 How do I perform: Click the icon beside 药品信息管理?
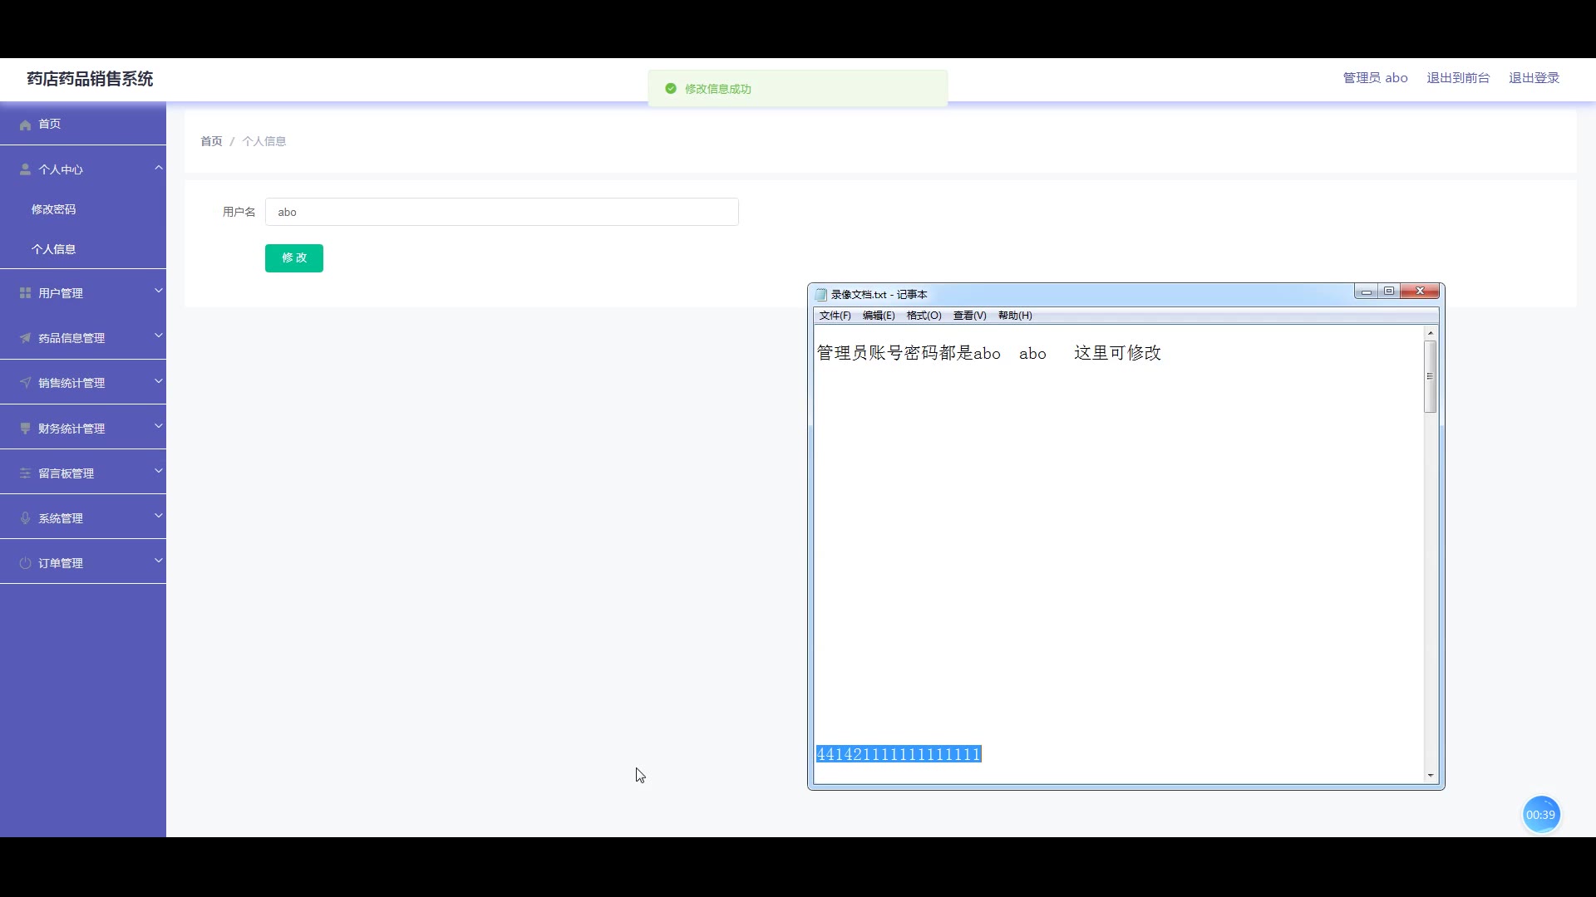(x=25, y=338)
